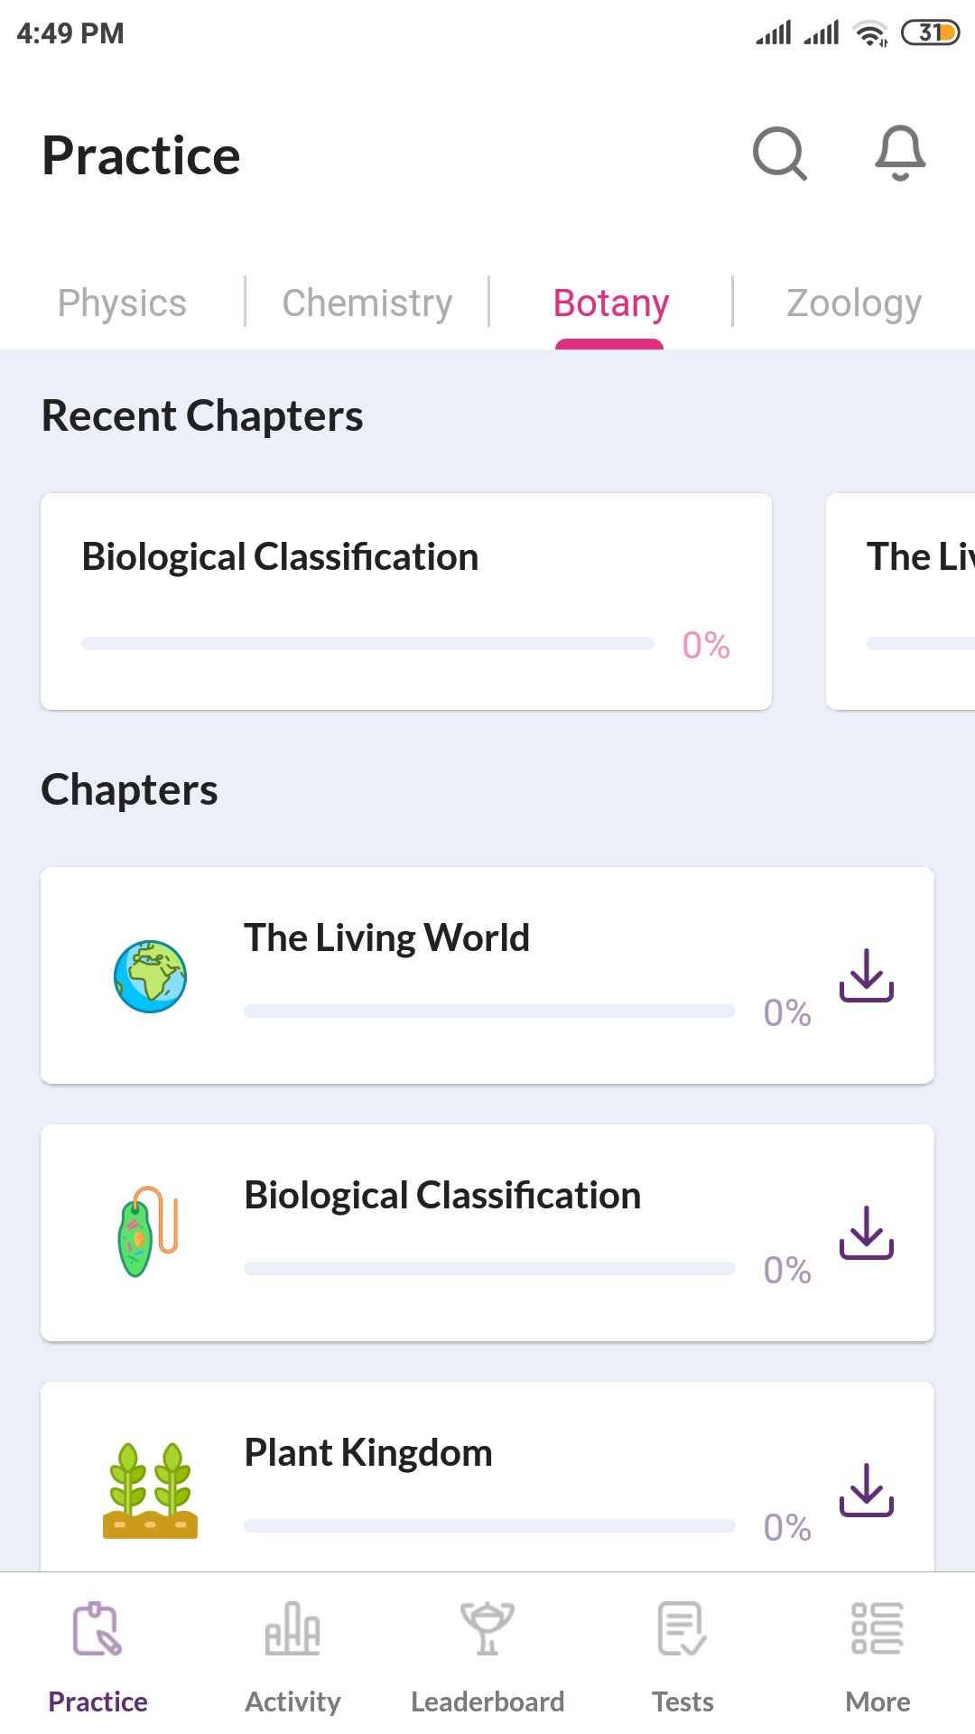975x1734 pixels.
Task: Open the More menu icon
Action: click(877, 1631)
